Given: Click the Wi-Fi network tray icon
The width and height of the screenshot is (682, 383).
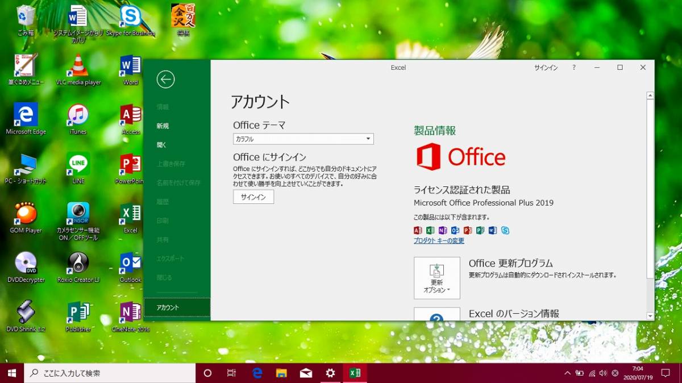Looking at the screenshot, I should point(592,373).
